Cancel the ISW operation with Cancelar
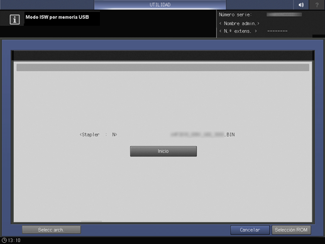Viewport: 325px width, 244px height. coord(250,230)
